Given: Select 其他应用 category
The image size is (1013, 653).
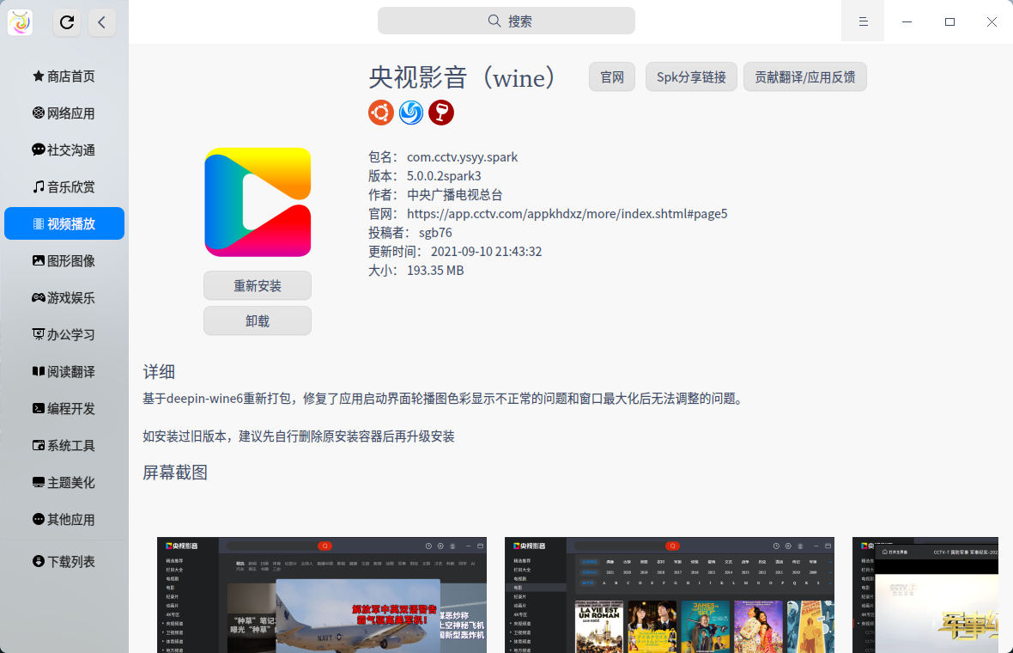Looking at the screenshot, I should click(x=64, y=519).
